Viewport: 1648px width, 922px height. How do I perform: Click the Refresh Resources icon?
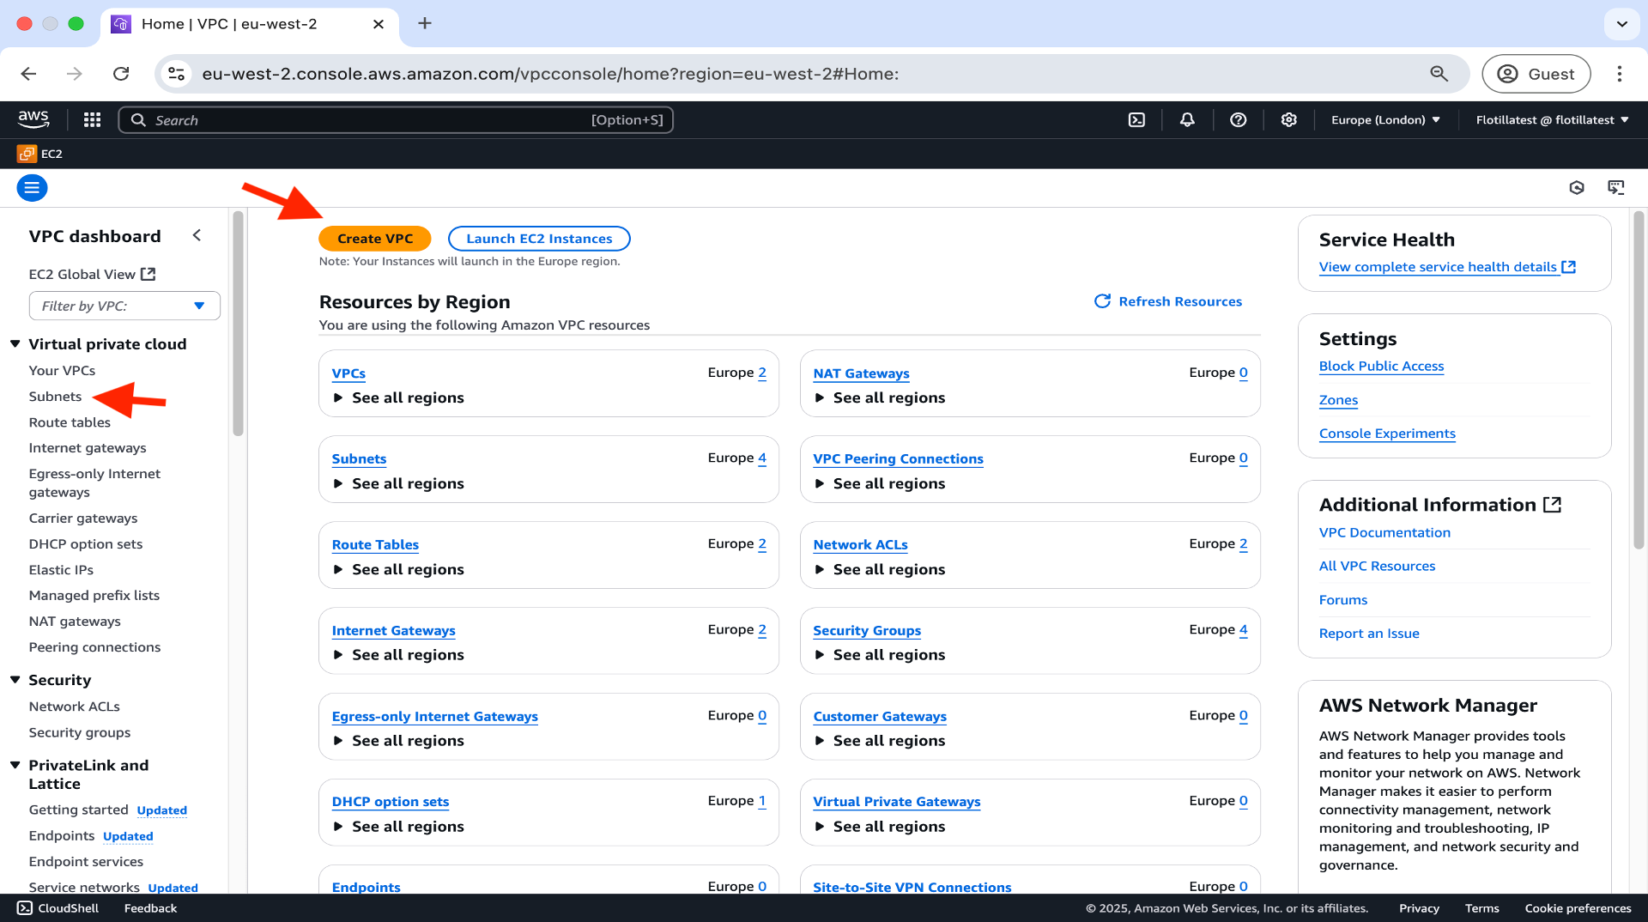pyautogui.click(x=1102, y=301)
